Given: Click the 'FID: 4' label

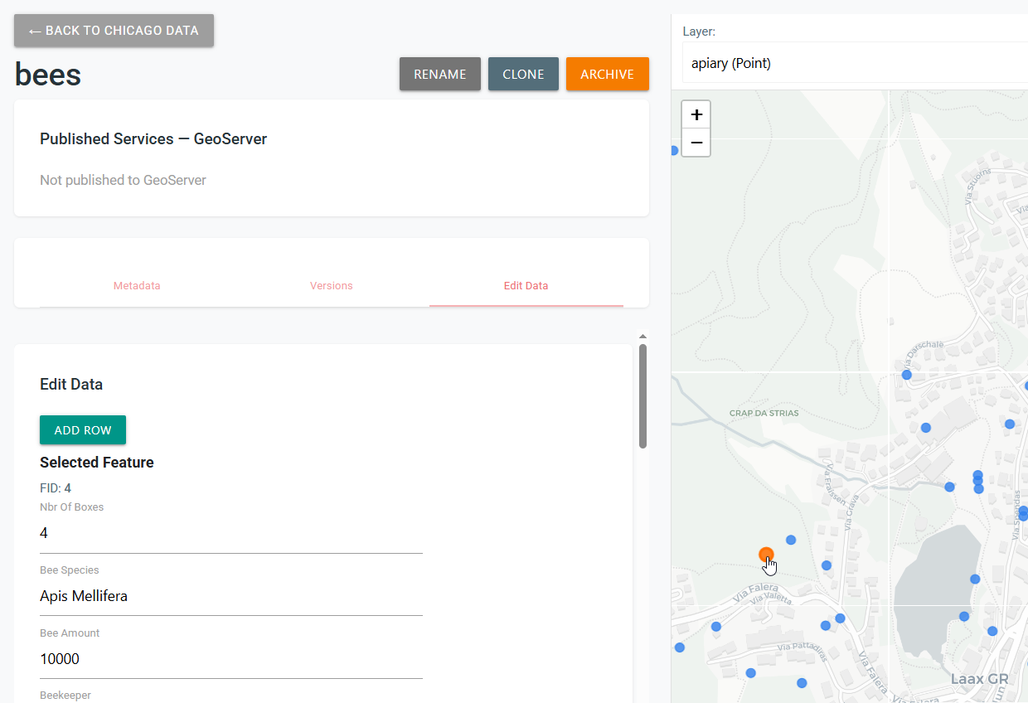Looking at the screenshot, I should (x=56, y=488).
